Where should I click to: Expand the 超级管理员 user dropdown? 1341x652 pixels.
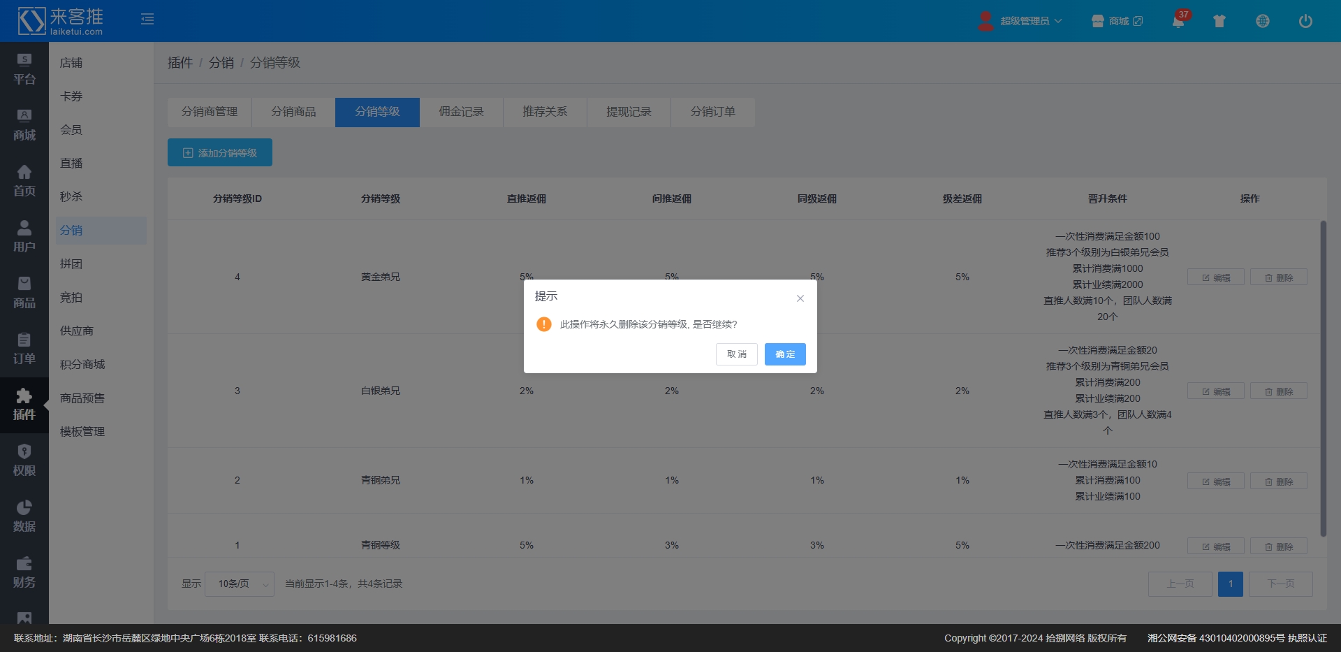1030,21
